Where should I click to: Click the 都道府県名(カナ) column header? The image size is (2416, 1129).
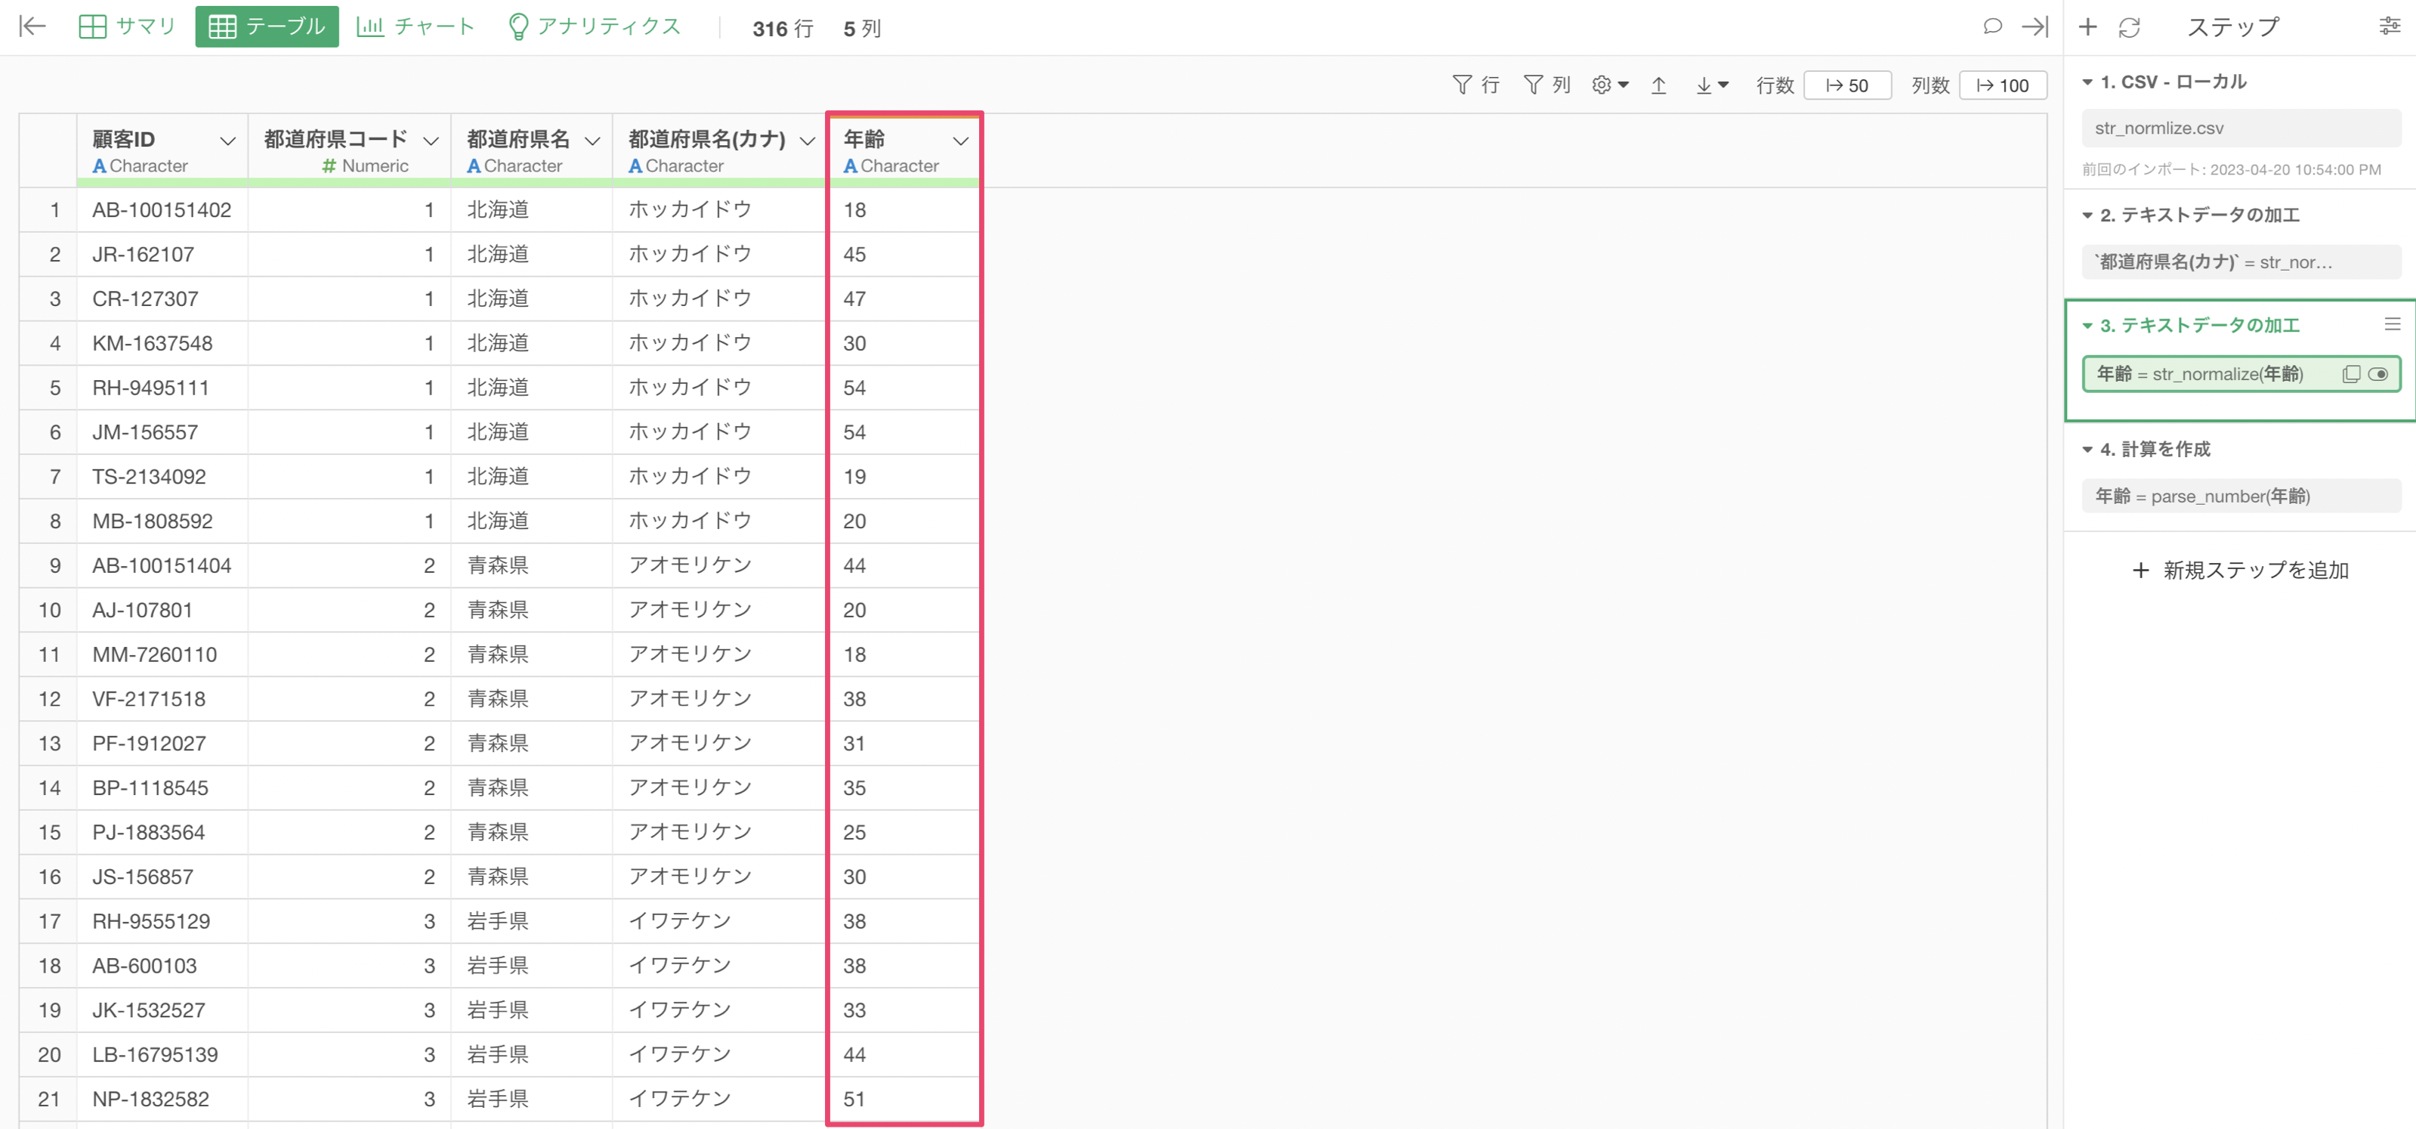point(718,150)
